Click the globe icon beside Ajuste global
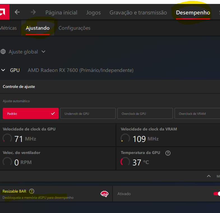Screen dimensions: 220x213 click(x=3, y=52)
